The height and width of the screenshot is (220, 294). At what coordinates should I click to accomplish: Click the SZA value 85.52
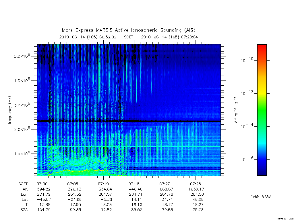[137, 210]
